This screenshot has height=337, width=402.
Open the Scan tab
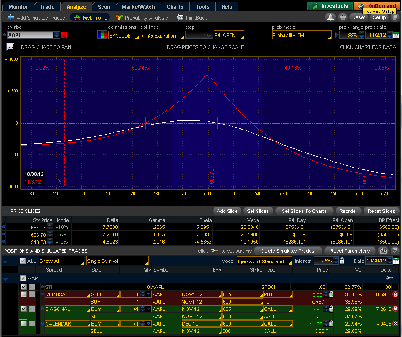(x=104, y=7)
